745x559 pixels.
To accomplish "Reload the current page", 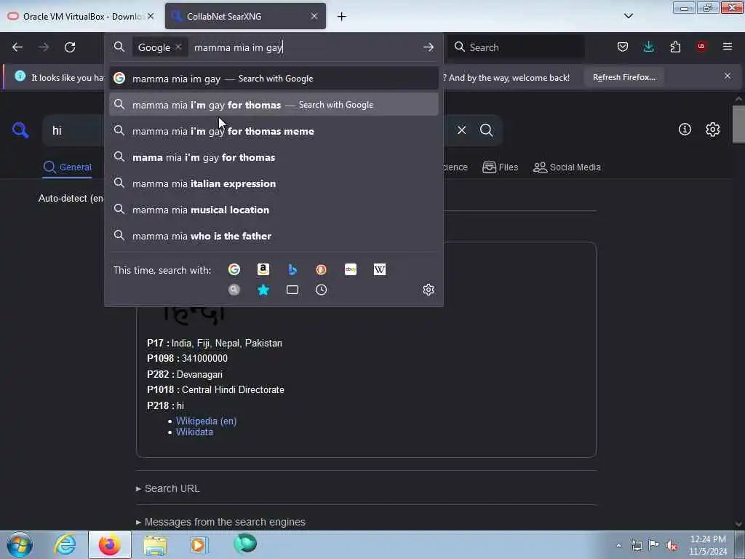I will [70, 47].
